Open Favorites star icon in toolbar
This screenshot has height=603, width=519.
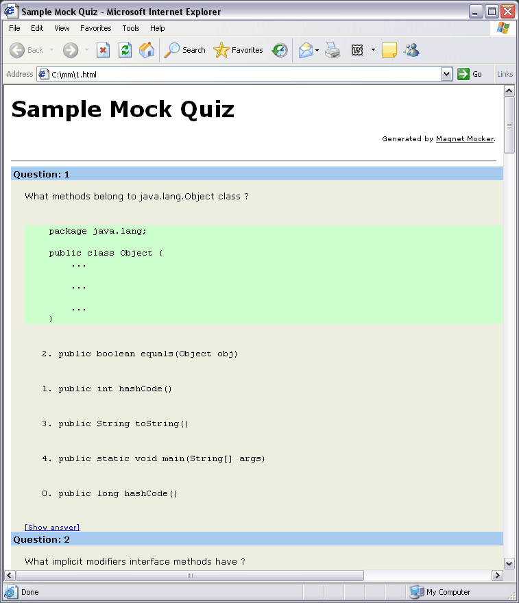tap(221, 50)
